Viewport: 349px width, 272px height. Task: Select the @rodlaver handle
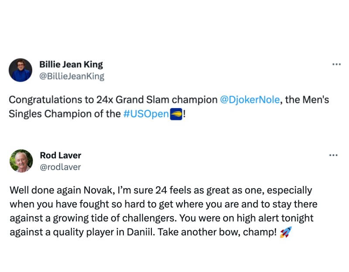[x=60, y=167]
